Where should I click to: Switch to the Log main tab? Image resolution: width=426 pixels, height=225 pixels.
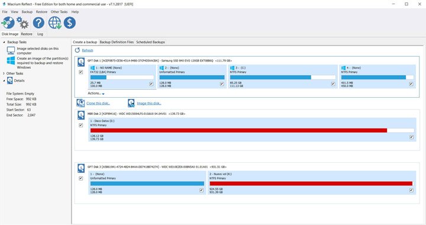coord(40,34)
